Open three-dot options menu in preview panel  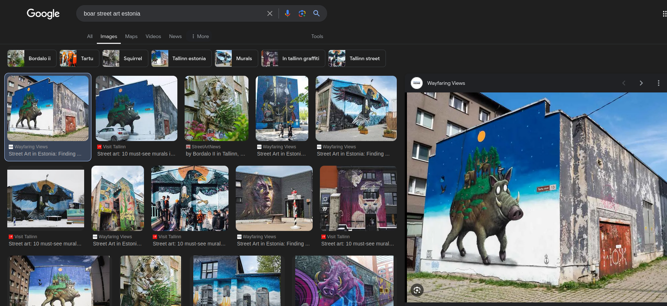click(658, 83)
